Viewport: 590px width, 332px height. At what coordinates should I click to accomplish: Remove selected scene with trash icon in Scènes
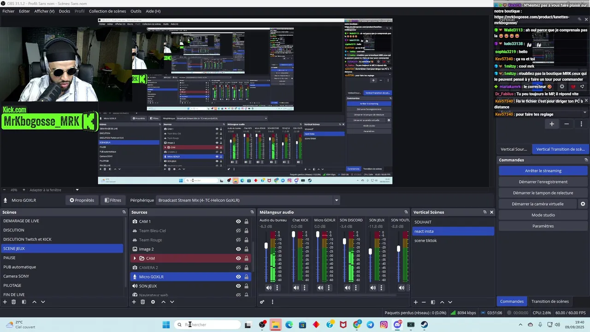[x=13, y=302]
